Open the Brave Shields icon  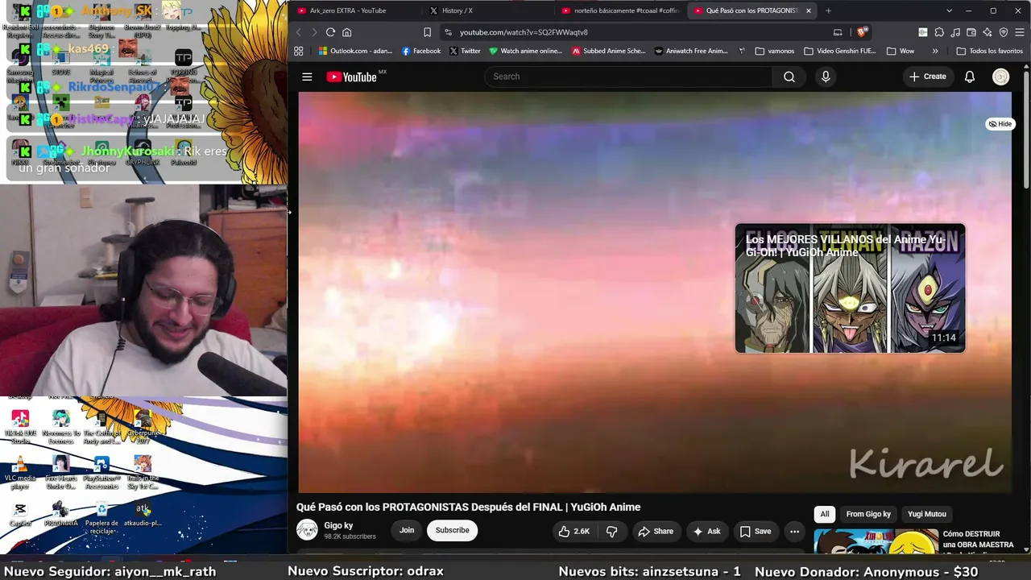pos(862,32)
